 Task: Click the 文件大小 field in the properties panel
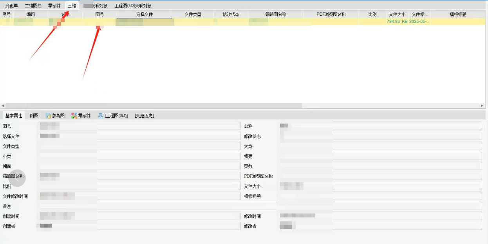tap(380, 186)
